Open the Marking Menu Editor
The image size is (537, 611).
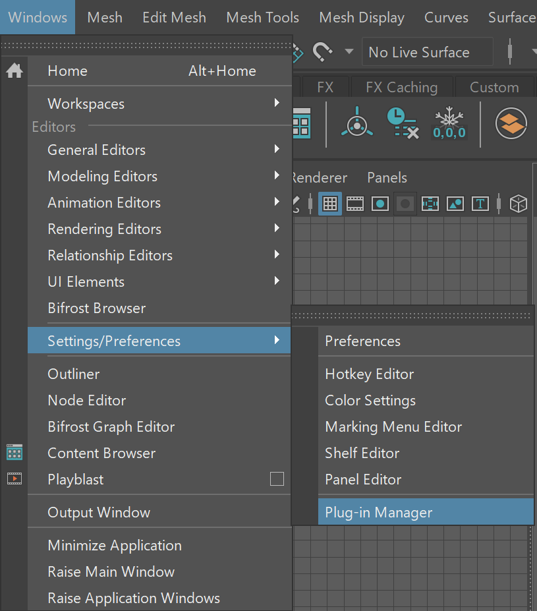[x=426, y=426]
